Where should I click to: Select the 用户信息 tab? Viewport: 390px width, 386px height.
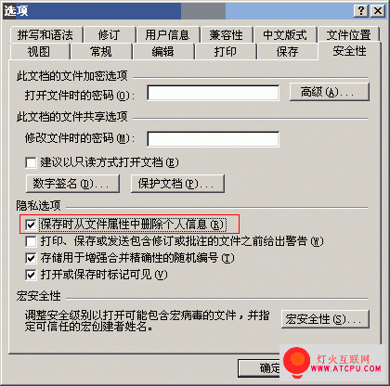click(x=168, y=34)
